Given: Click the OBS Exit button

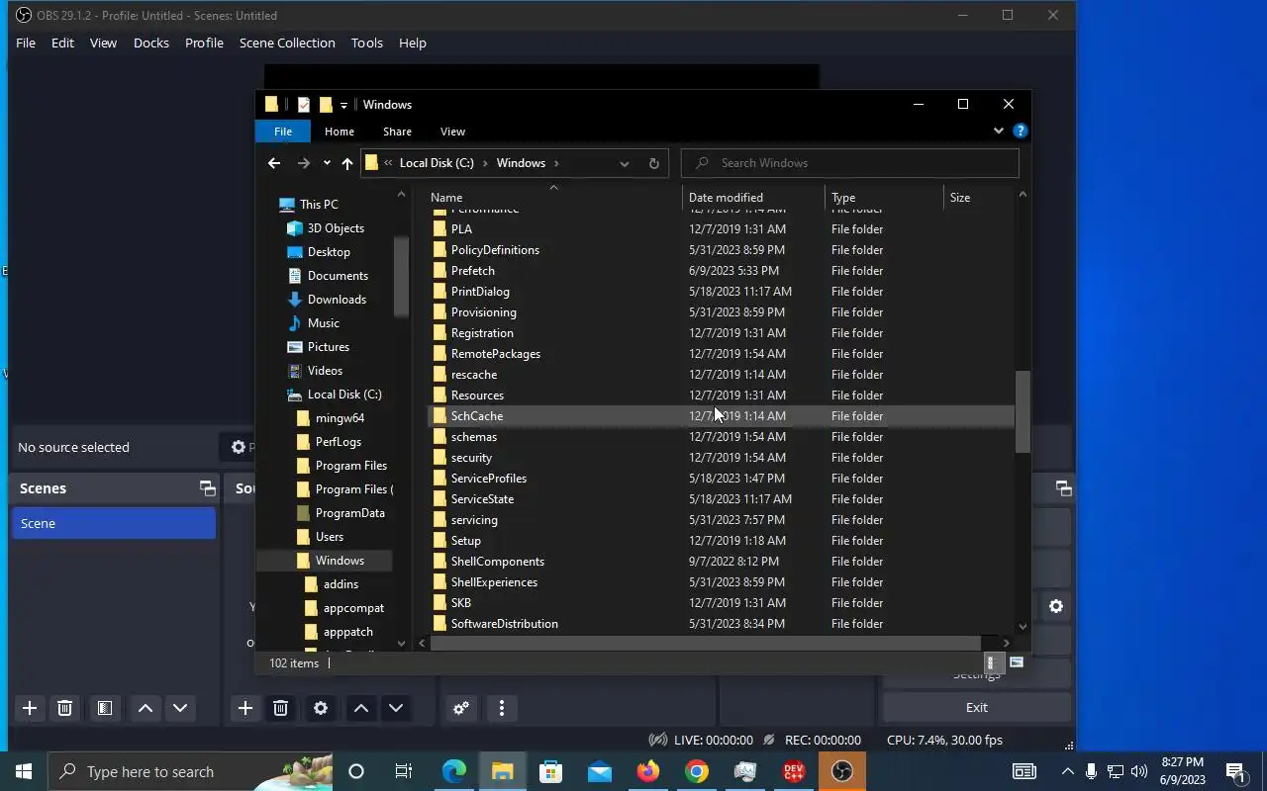Looking at the screenshot, I should point(976,707).
